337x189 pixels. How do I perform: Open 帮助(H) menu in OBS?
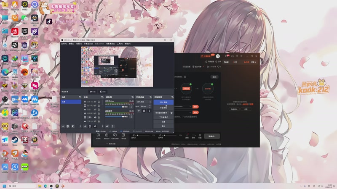point(128,44)
